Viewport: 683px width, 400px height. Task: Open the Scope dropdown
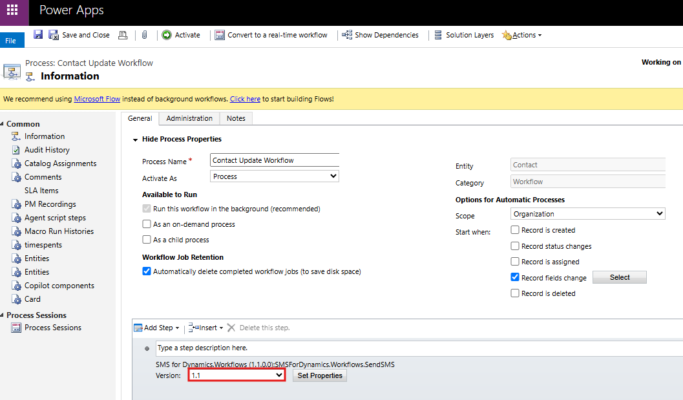587,214
